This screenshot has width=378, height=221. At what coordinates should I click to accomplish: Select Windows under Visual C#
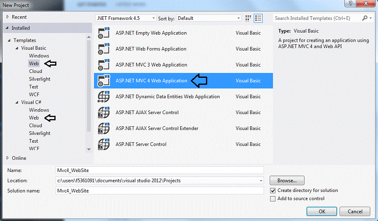tap(39, 110)
